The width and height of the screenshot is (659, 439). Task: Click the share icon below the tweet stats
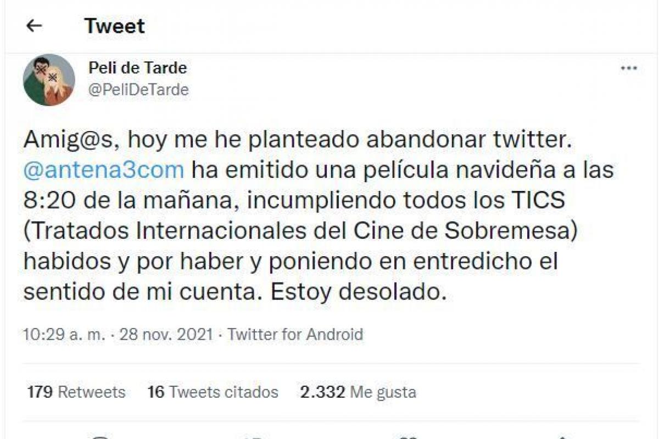[x=561, y=436]
